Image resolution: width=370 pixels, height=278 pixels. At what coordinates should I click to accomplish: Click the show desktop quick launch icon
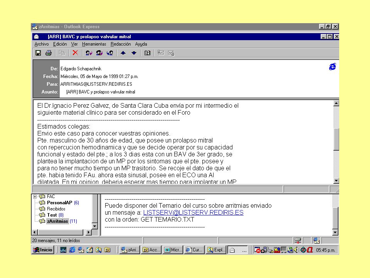click(x=63, y=250)
